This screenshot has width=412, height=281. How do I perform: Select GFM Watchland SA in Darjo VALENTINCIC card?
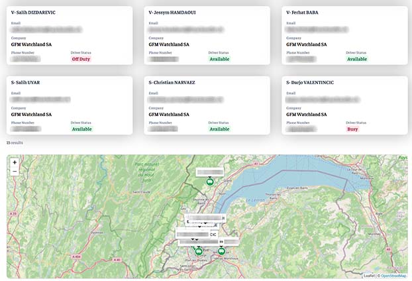(307, 115)
